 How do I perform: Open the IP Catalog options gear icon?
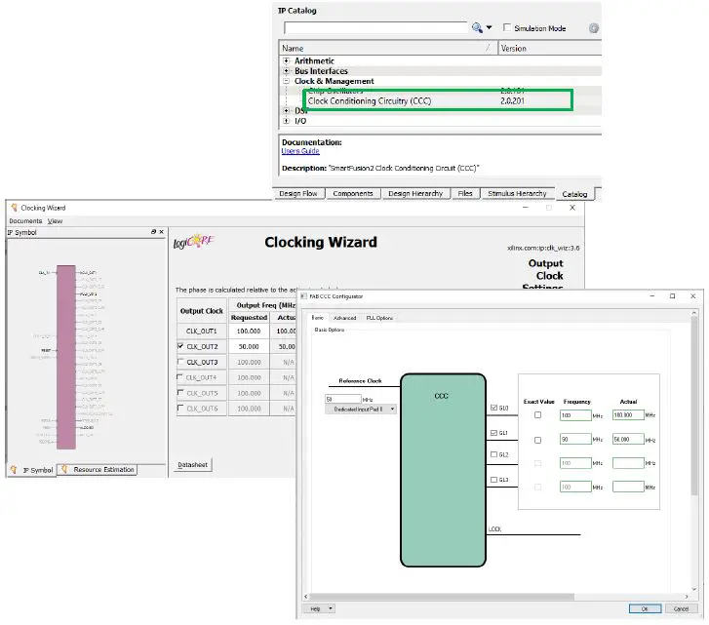593,28
